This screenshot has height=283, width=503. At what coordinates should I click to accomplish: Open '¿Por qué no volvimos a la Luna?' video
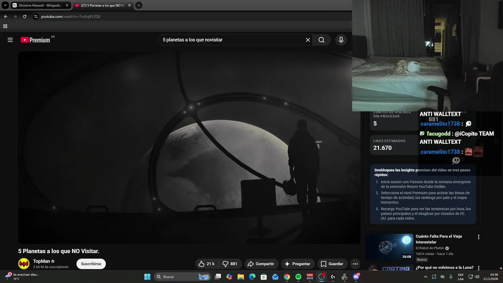pos(444,268)
